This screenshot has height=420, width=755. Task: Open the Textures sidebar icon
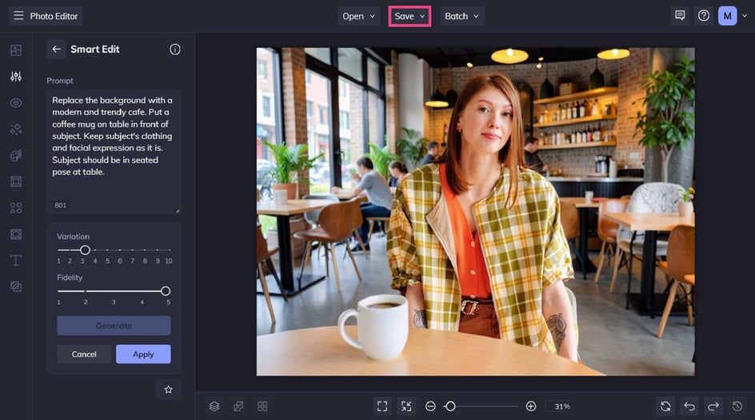click(x=16, y=287)
